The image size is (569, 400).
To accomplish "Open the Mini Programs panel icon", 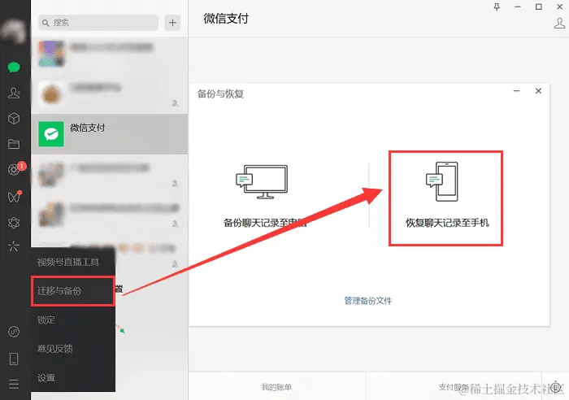I will 14,332.
